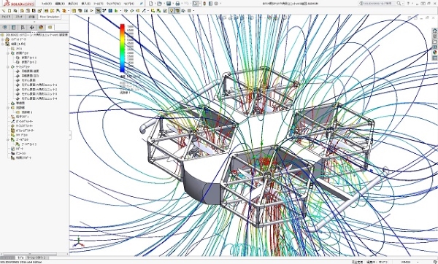The width and height of the screenshot is (438, 264).
Task: Select the DimXpert crosshair panel tab icon
Action: click(32, 27)
